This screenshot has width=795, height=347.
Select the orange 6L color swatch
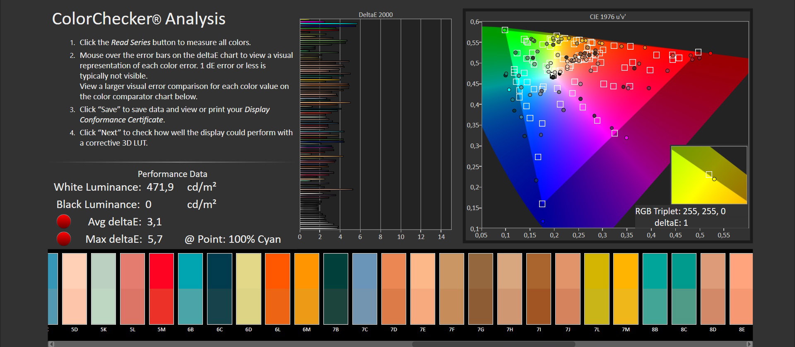tap(277, 289)
